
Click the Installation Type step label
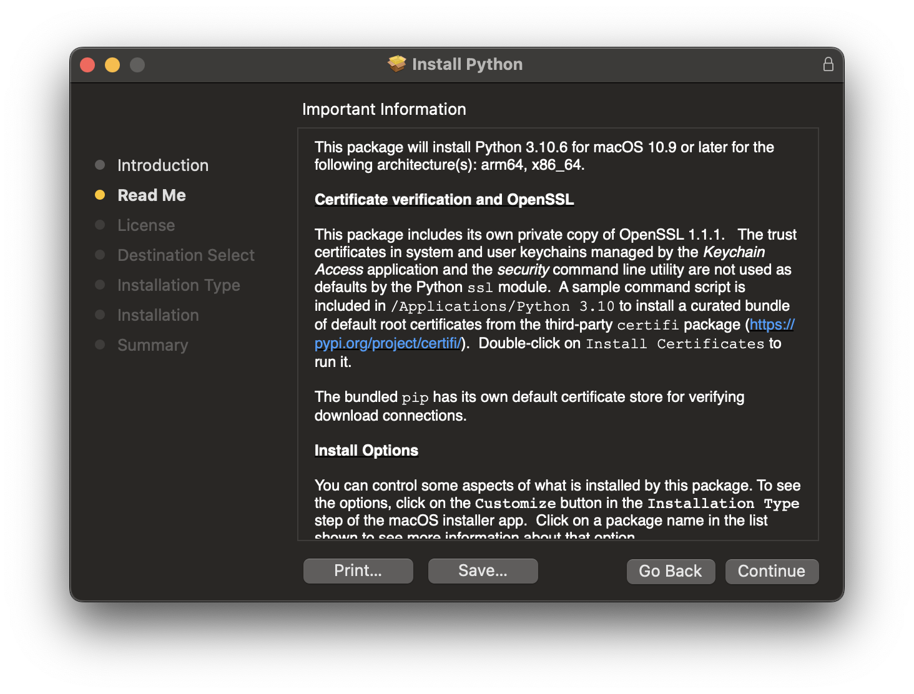(179, 285)
